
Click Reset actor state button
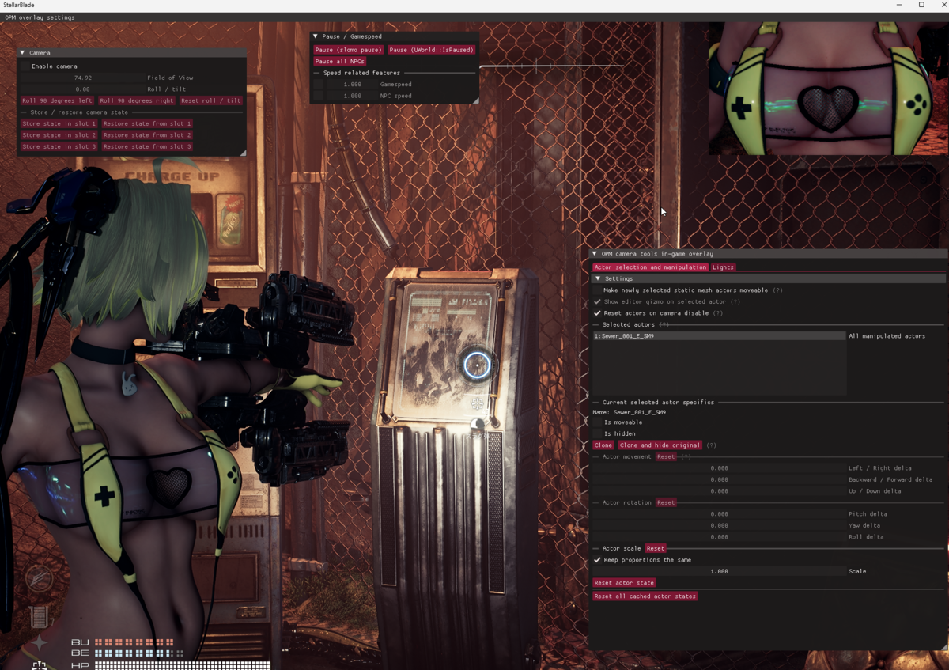[x=624, y=583]
